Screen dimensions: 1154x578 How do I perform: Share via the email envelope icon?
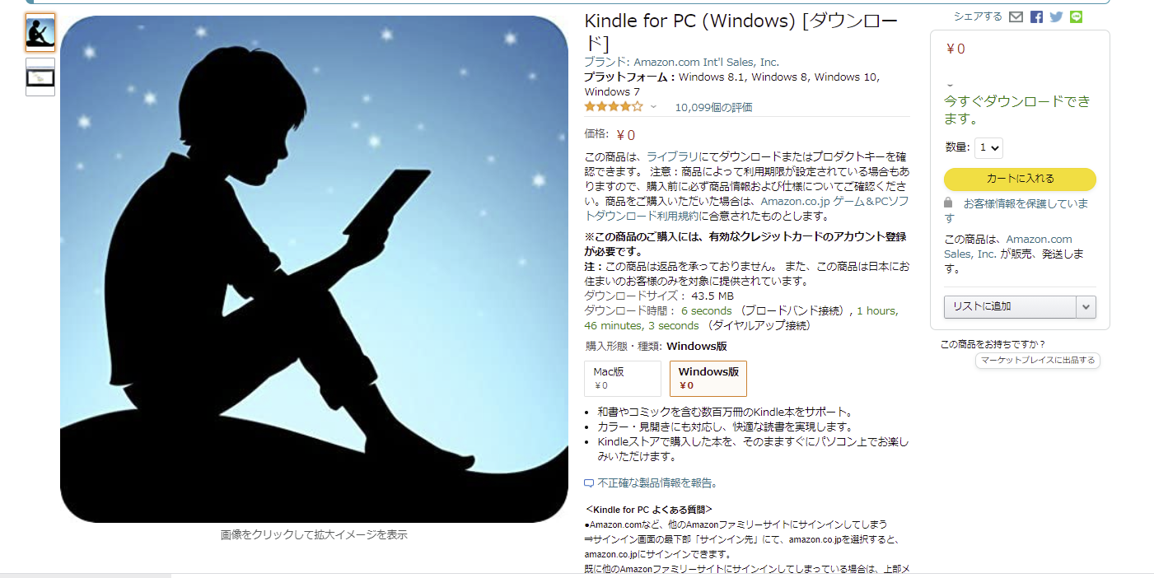click(x=1016, y=16)
